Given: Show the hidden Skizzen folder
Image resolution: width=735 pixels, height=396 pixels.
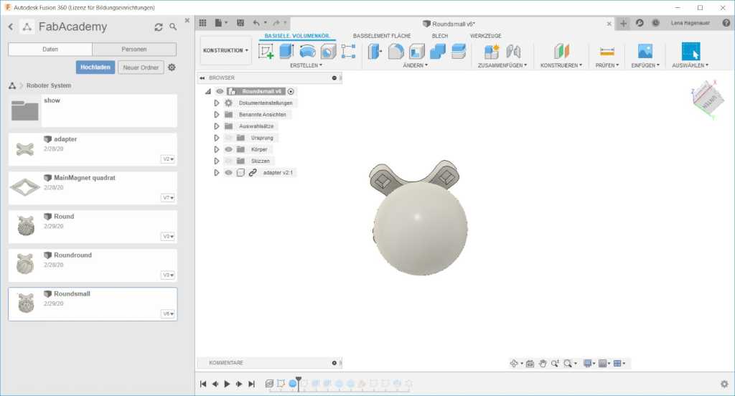Looking at the screenshot, I should pos(229,161).
